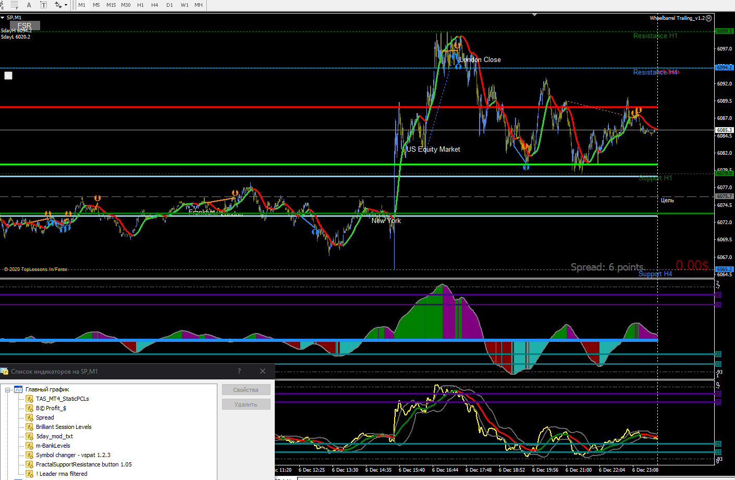Switch chart to MN timeframe
This screenshot has height=480, width=735.
(199, 5)
